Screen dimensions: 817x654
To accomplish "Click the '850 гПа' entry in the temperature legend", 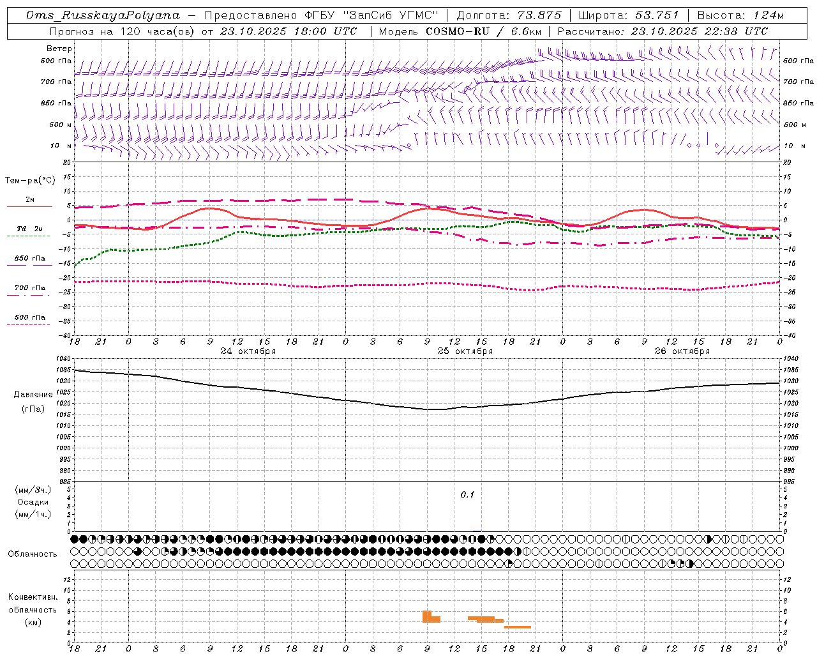I will (29, 259).
